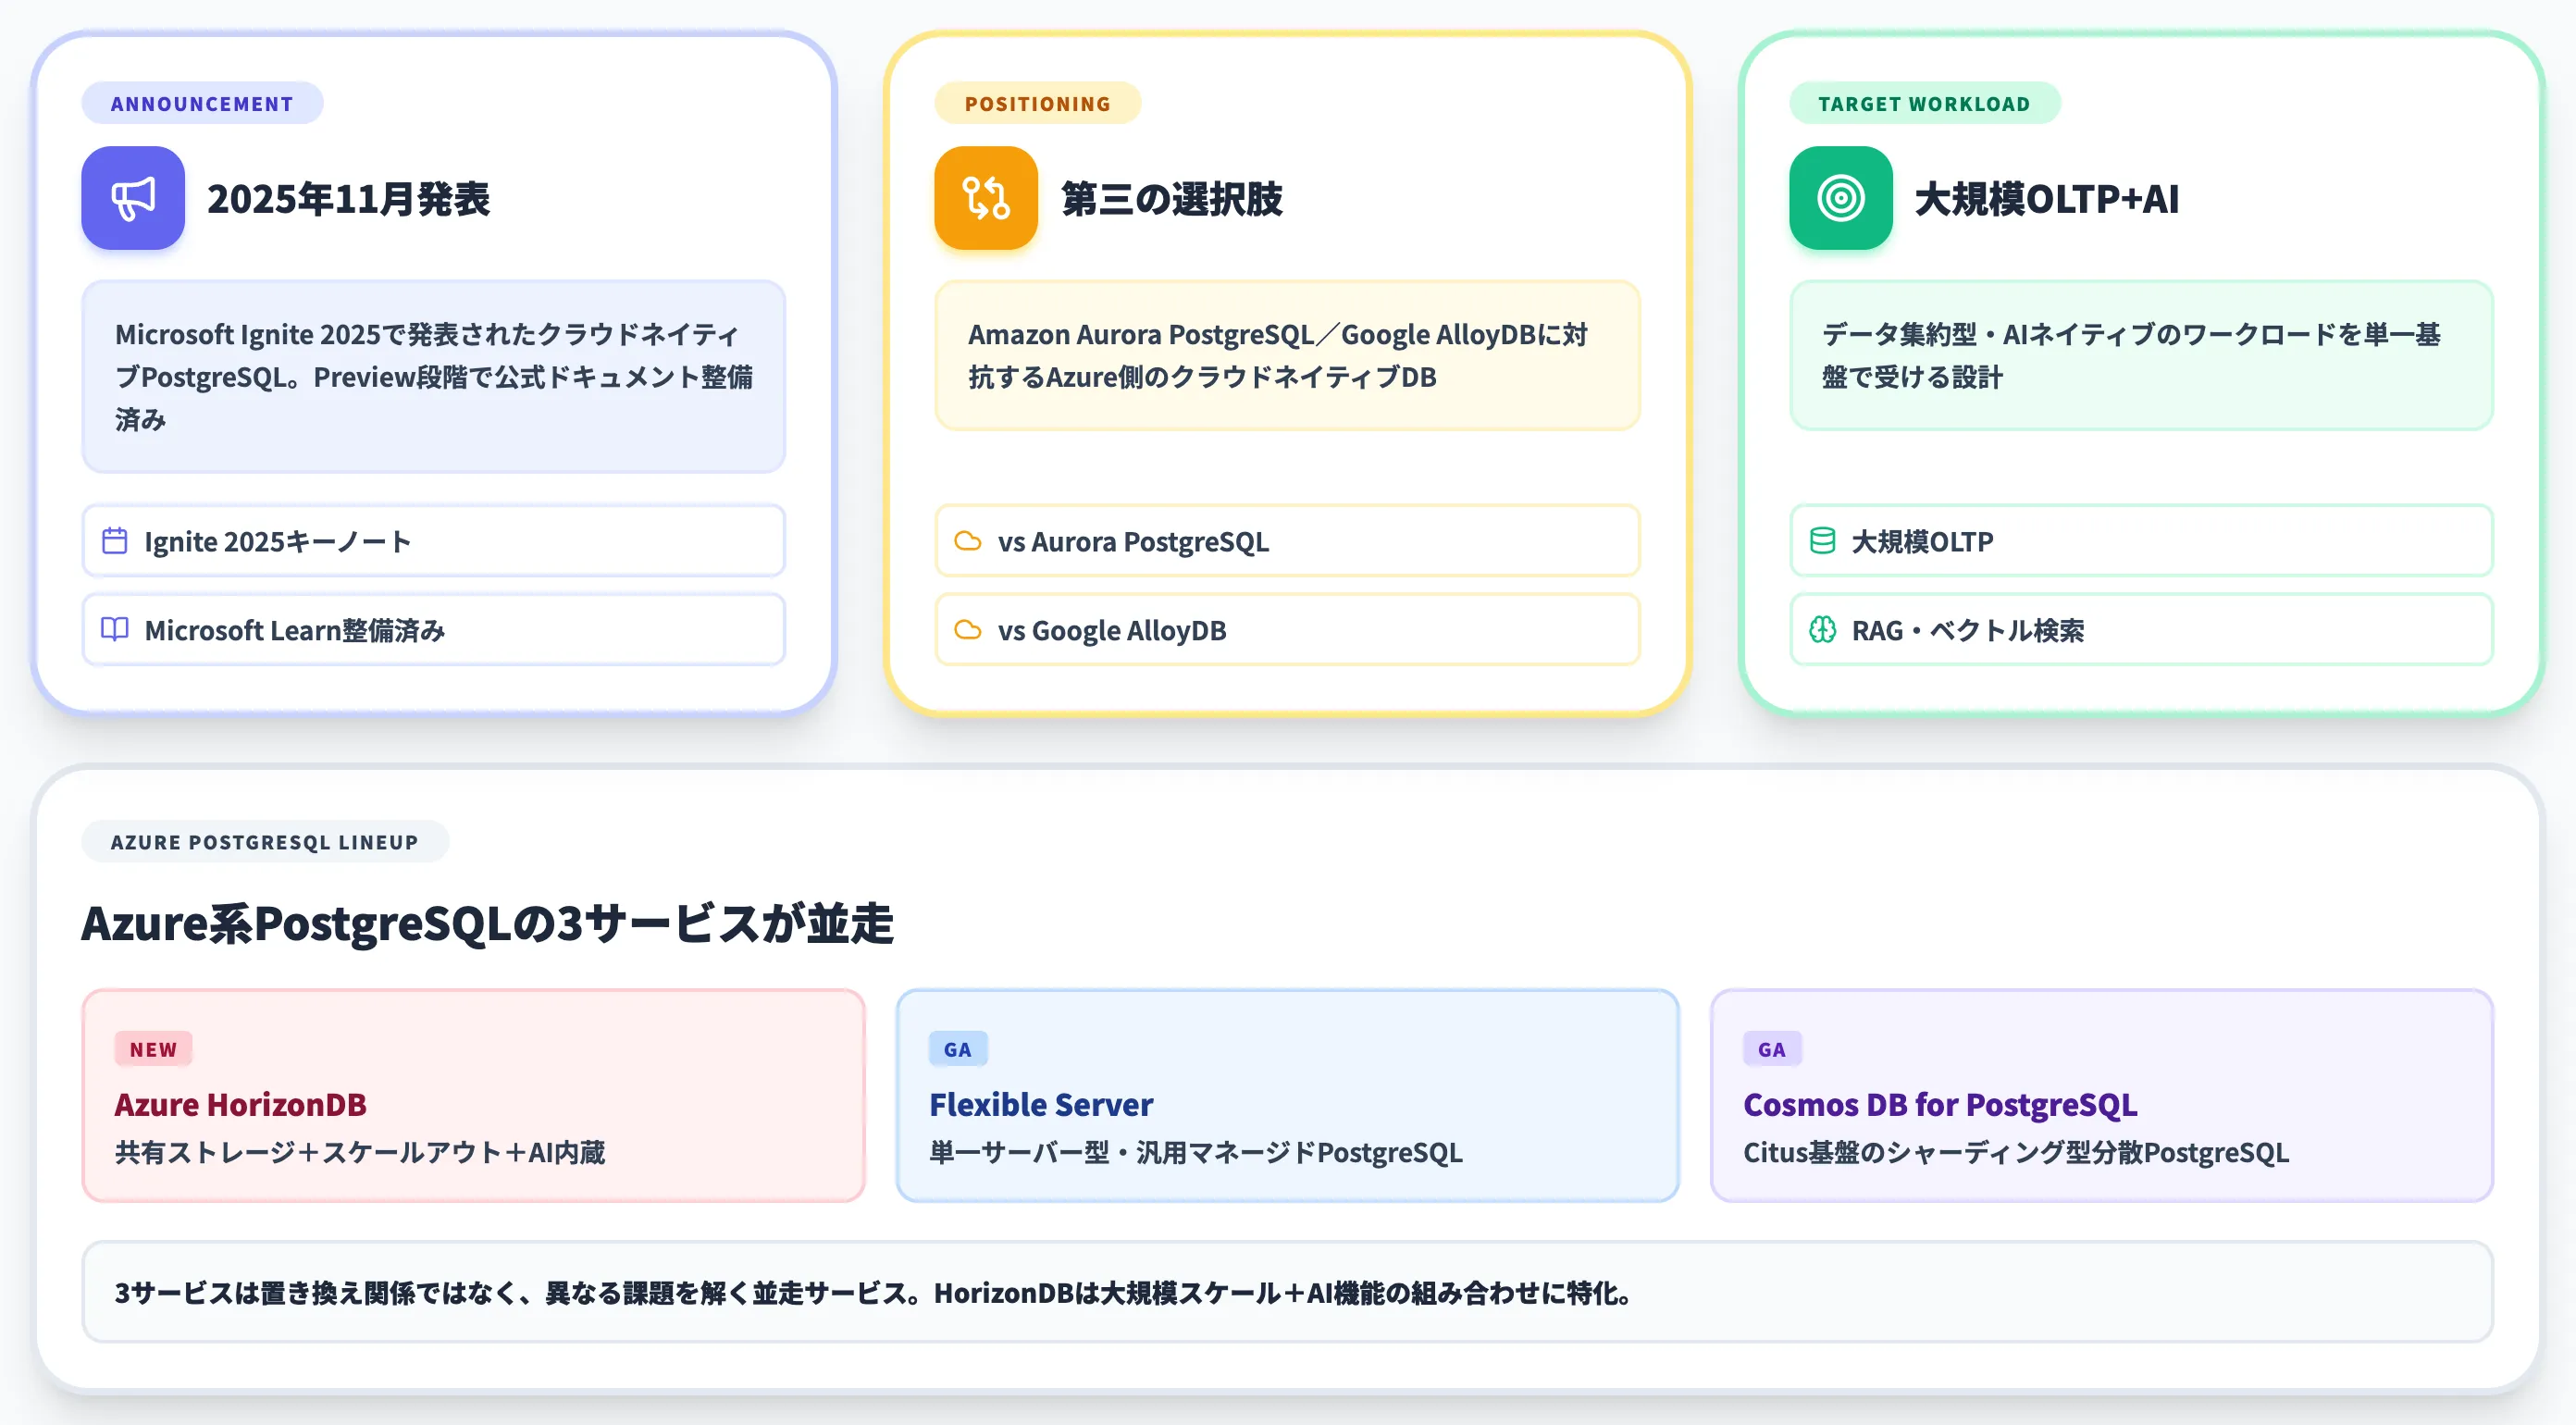2576x1425 pixels.
Task: Click the Amazon Aurora PostgreSQL description box
Action: click(1287, 355)
